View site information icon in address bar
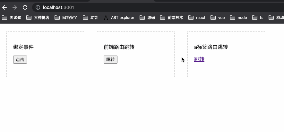This screenshot has height=132, width=284. pyautogui.click(x=38, y=7)
